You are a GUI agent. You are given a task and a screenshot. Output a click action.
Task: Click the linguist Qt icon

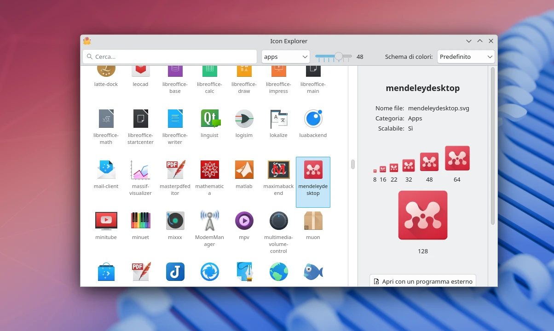click(209, 119)
